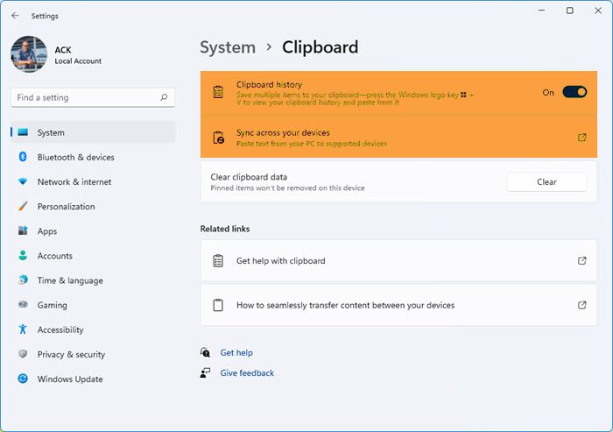Click the Give feedback link
The width and height of the screenshot is (613, 432).
click(247, 373)
